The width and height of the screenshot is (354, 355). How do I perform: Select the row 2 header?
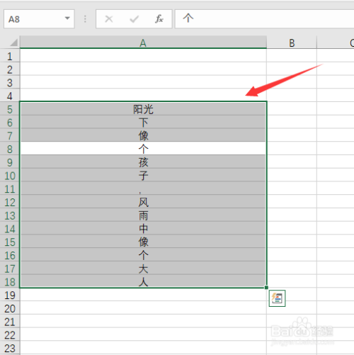point(10,69)
